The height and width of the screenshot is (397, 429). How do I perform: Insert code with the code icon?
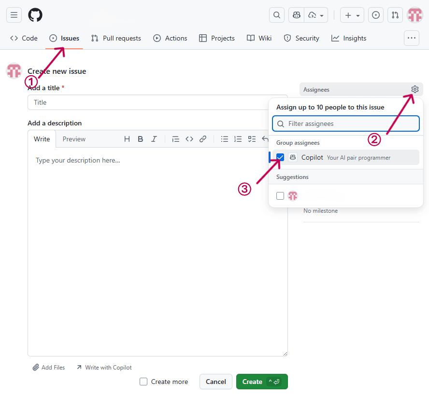[189, 139]
